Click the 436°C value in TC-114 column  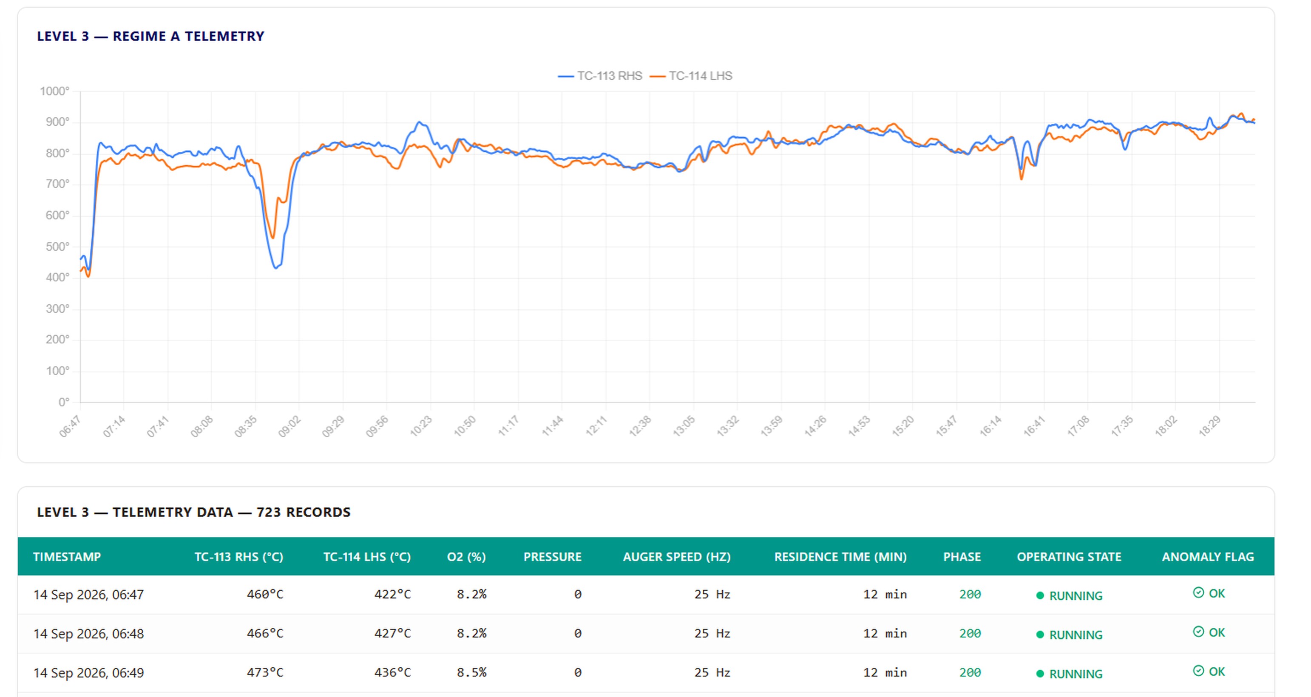click(392, 672)
